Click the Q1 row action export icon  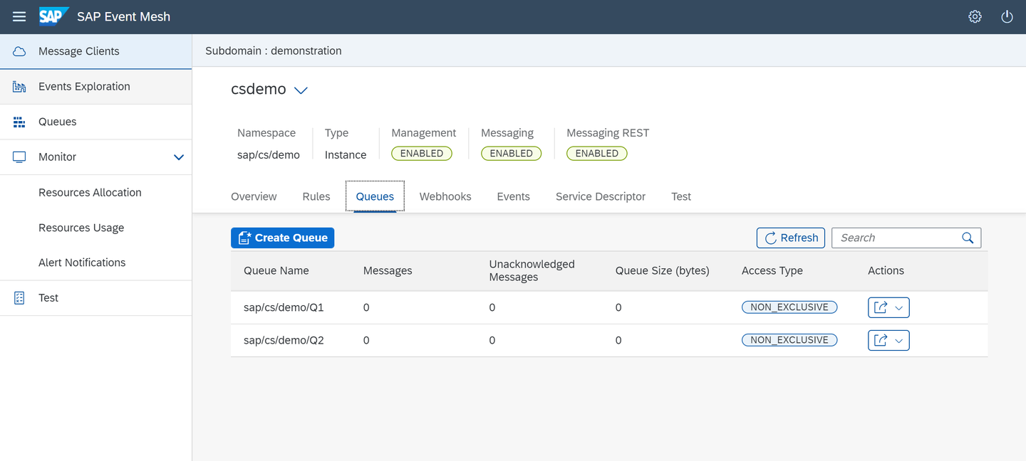pos(881,307)
